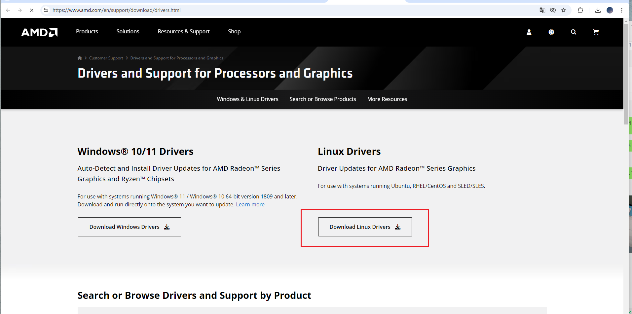632x314 pixels.
Task: Click the Download Linux Drivers button
Action: coord(365,227)
